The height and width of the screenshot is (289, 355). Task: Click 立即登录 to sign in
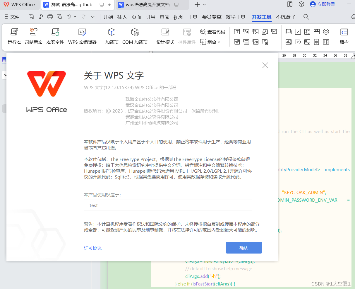tap(323, 4)
